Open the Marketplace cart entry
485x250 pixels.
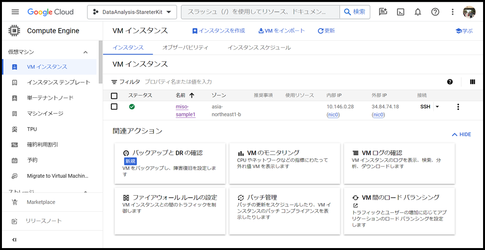point(41,202)
